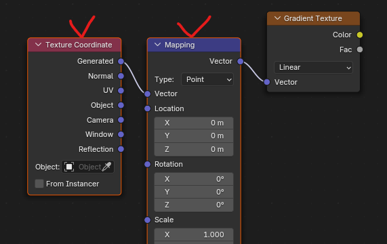This screenshot has width=387, height=244.
Task: Collapse the Gradient Texture node
Action: tap(277, 18)
